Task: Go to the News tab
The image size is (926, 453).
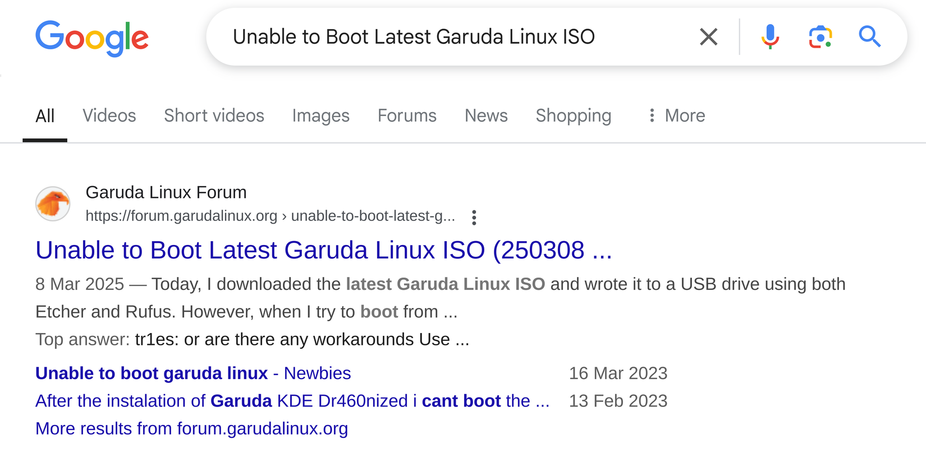Action: click(x=486, y=115)
